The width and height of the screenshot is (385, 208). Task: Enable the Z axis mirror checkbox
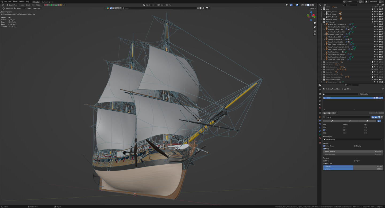pos(324,133)
